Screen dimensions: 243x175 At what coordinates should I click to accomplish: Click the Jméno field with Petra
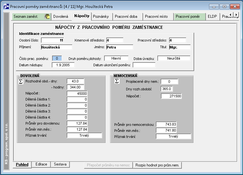point(120,47)
